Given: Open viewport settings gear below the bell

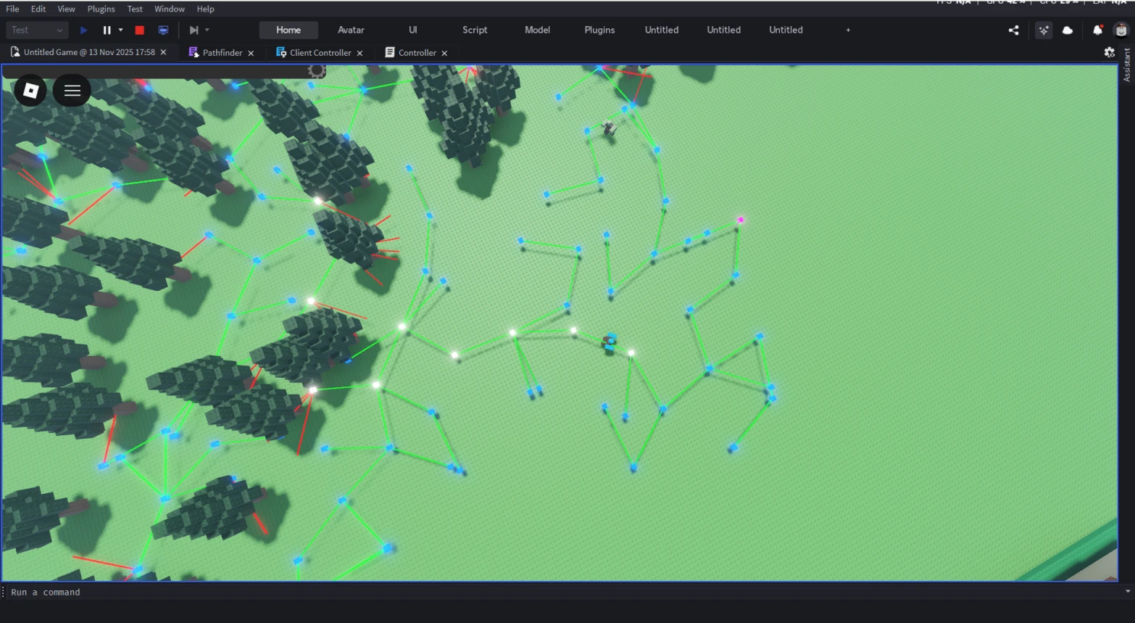Looking at the screenshot, I should 1109,52.
